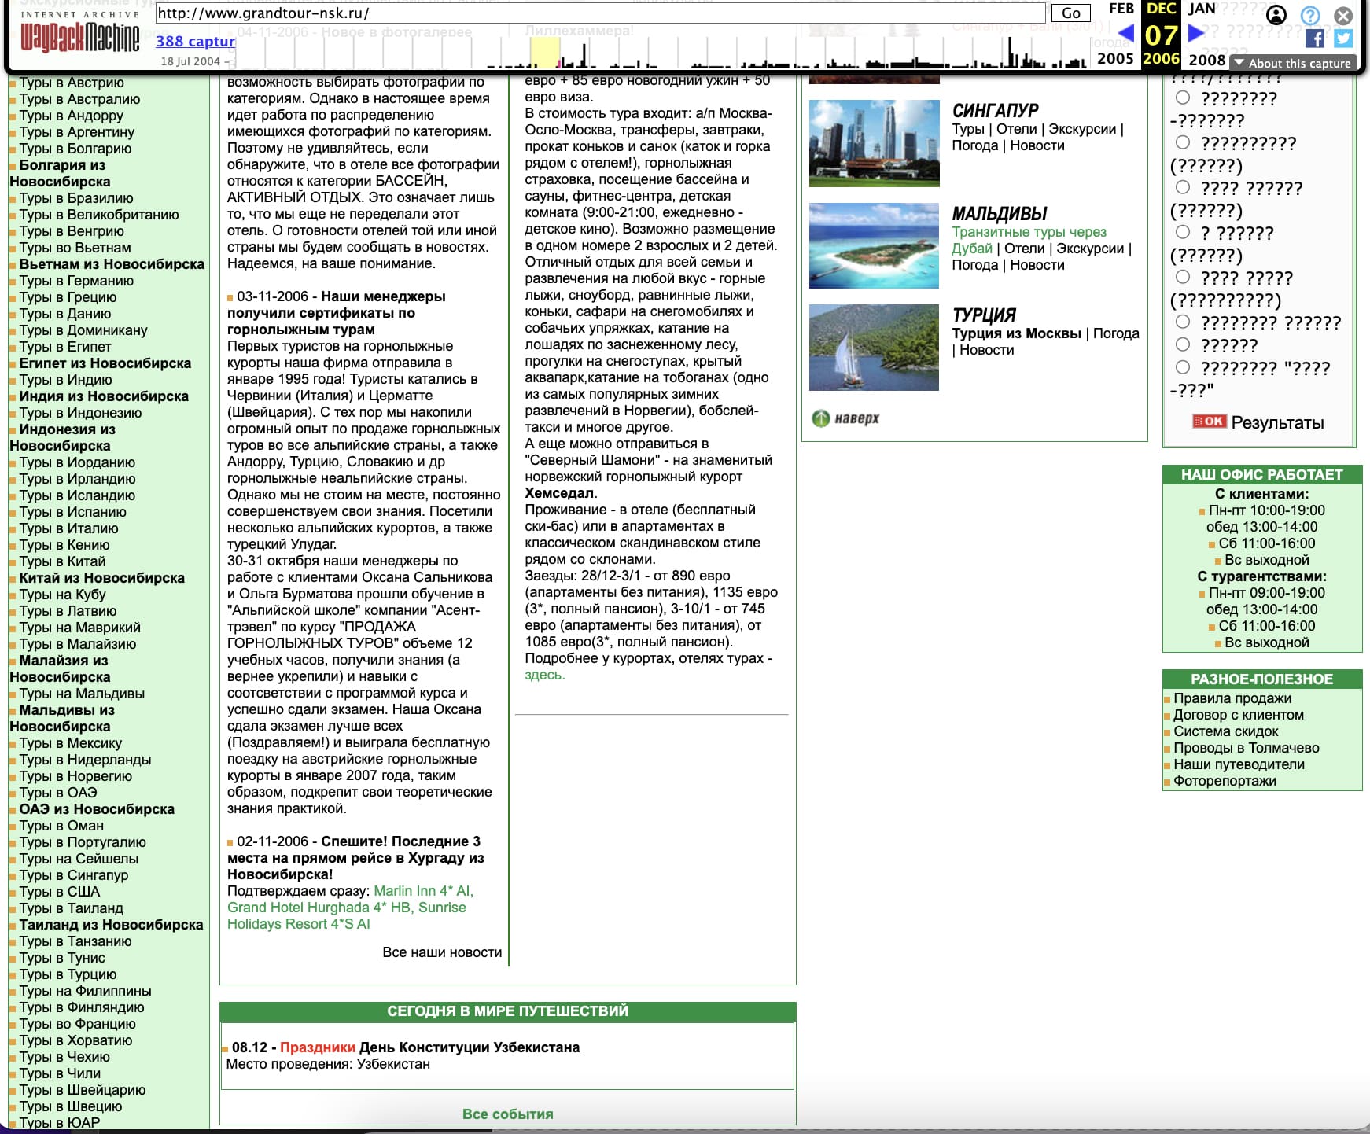This screenshot has height=1134, width=1370.
Task: Go to next capture arrow
Action: pyautogui.click(x=1196, y=33)
